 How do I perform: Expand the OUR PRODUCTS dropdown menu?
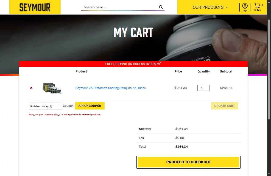(x=210, y=7)
